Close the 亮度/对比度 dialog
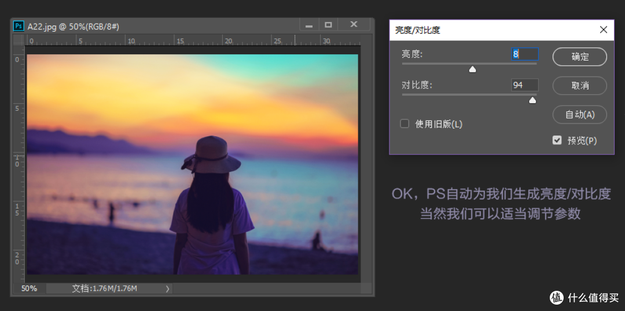Screen dimensions: 625x311 point(604,29)
